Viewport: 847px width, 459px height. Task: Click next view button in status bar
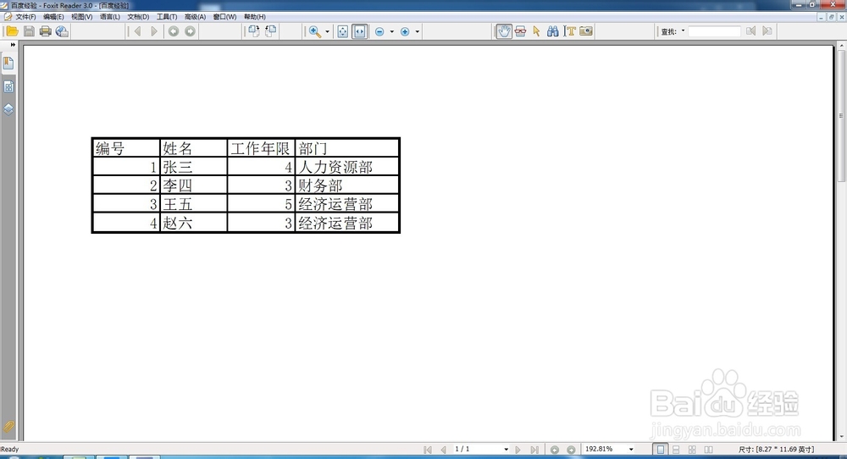coord(571,450)
